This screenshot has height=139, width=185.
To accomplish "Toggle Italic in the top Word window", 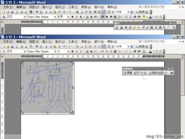I will coord(77,17).
